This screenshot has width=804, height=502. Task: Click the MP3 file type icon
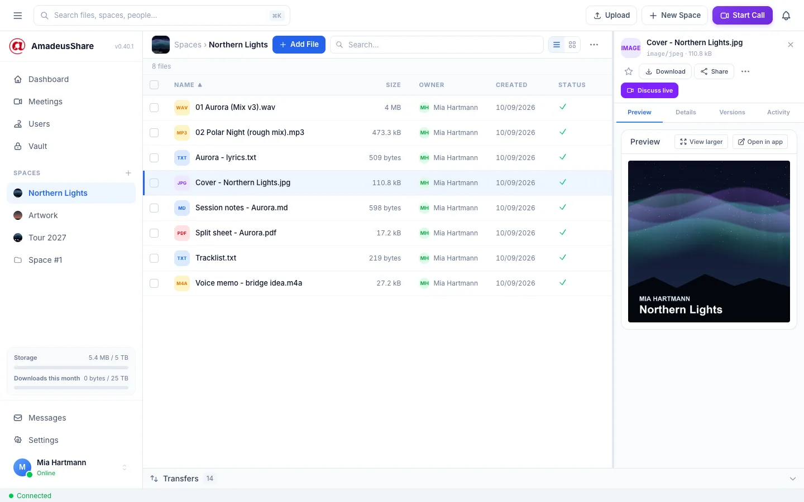pyautogui.click(x=182, y=133)
